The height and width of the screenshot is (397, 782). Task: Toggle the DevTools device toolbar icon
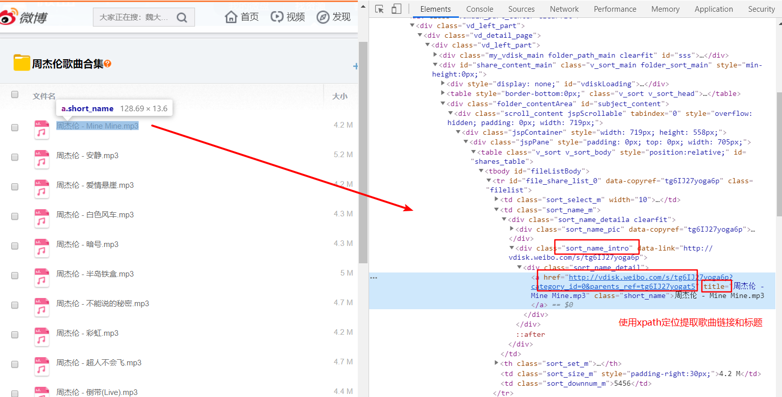click(396, 9)
